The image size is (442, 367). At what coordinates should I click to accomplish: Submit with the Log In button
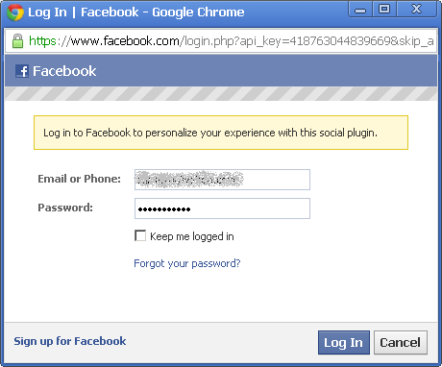344,343
